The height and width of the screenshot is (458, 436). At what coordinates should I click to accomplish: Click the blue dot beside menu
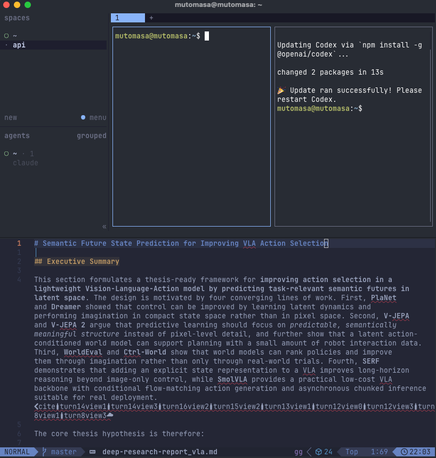point(83,117)
